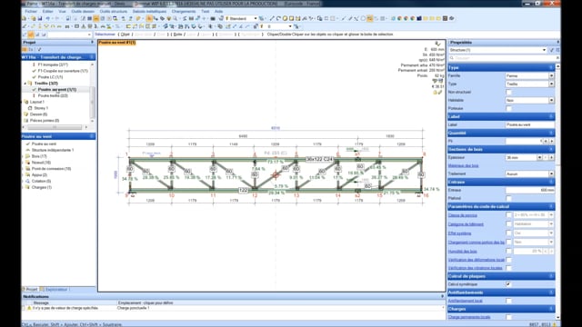Image resolution: width=582 pixels, height=327 pixels.
Task: Click the Matériaux des bois link
Action: 463,165
